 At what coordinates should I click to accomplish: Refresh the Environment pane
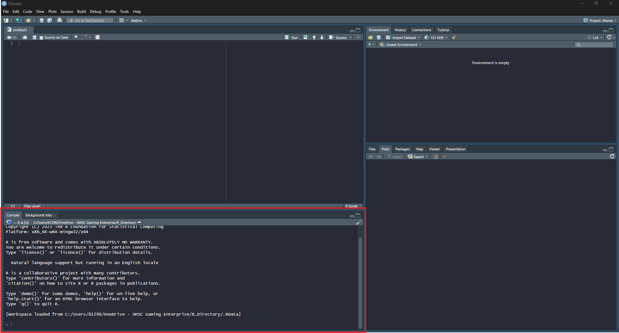pyautogui.click(x=609, y=37)
